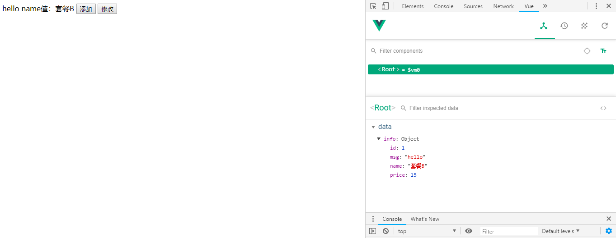
Task: Click select component target icon
Action: coord(587,51)
